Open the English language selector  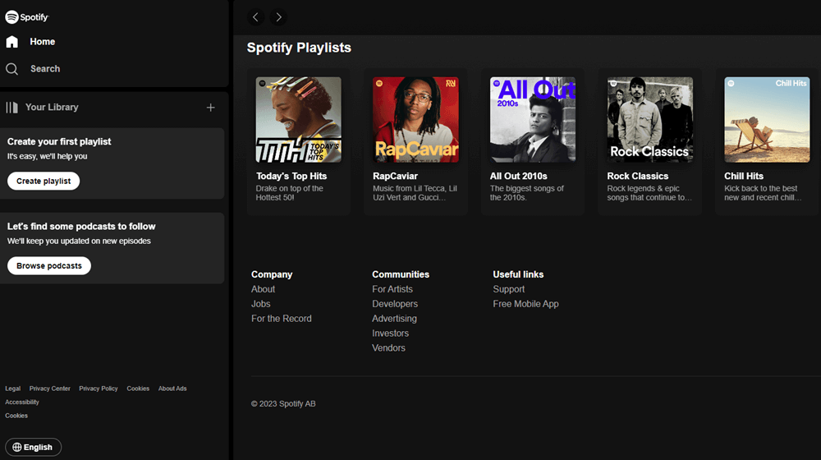pyautogui.click(x=33, y=447)
